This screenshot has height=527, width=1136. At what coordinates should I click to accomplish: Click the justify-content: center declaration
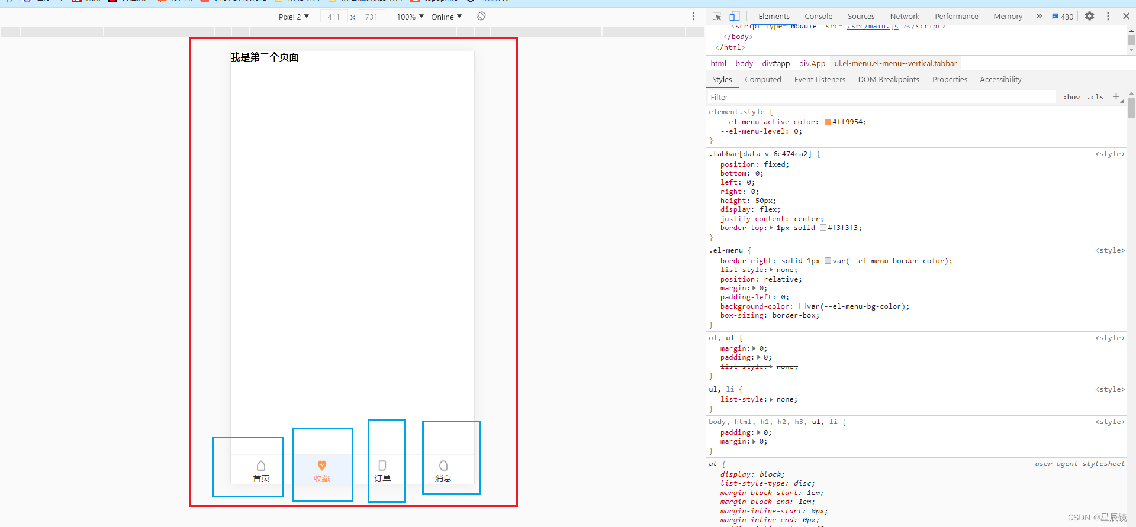point(772,219)
